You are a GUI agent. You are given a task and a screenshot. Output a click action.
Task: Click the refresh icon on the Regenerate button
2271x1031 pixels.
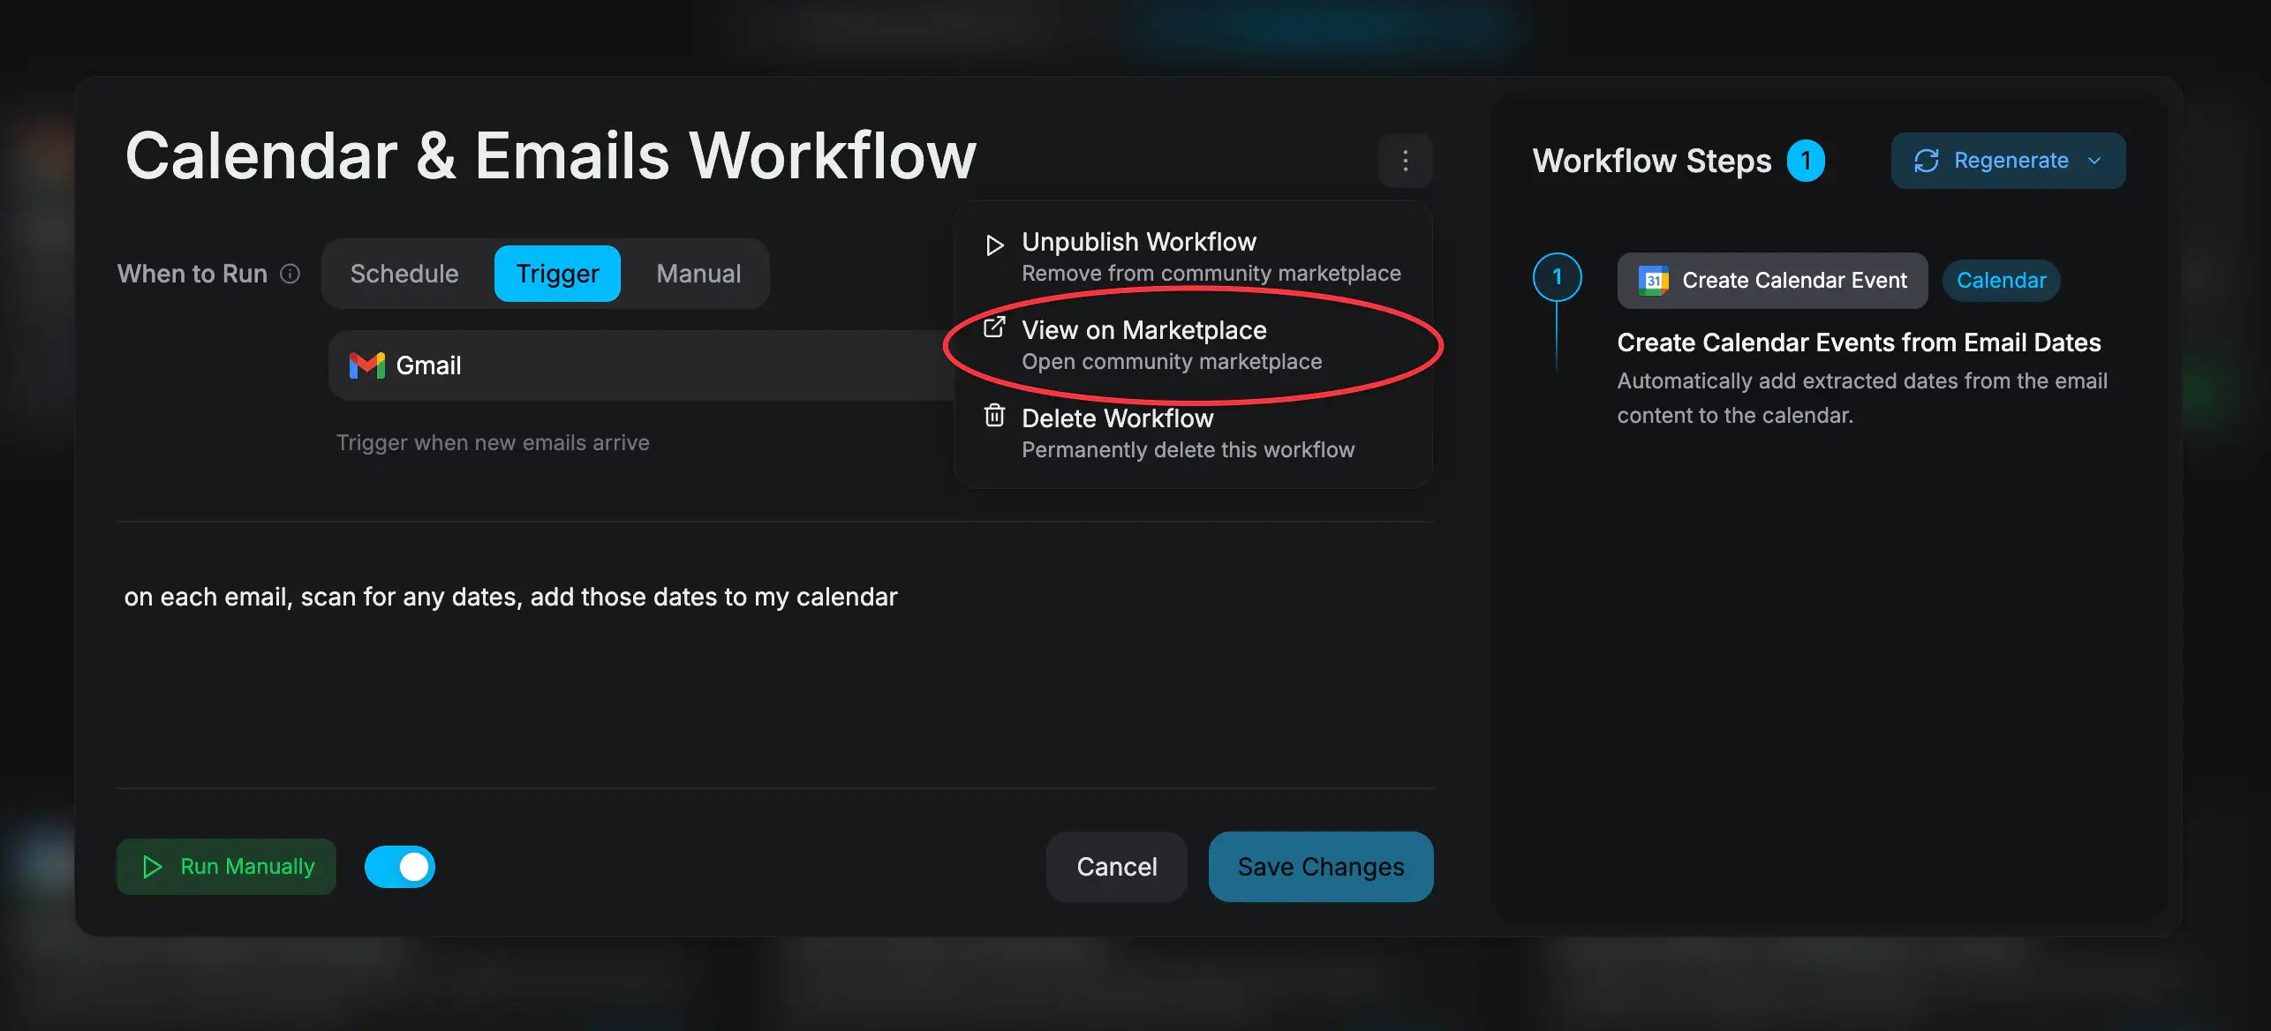click(x=1928, y=160)
